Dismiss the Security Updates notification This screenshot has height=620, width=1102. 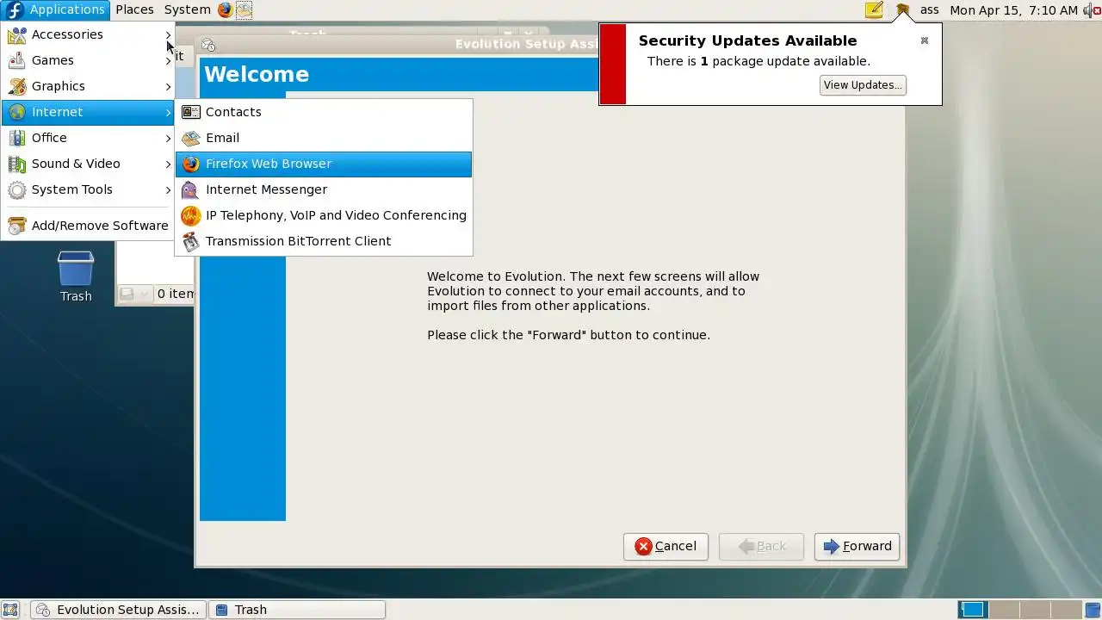(x=925, y=40)
